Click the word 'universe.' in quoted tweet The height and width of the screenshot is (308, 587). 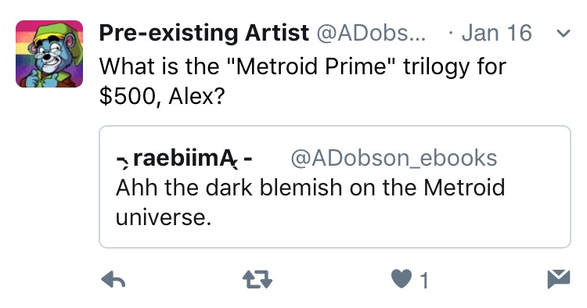(164, 217)
